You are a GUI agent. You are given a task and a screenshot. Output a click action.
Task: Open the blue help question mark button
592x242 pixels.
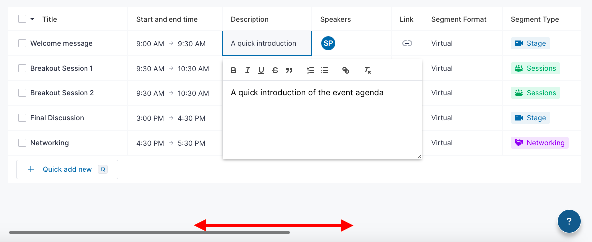point(569,221)
